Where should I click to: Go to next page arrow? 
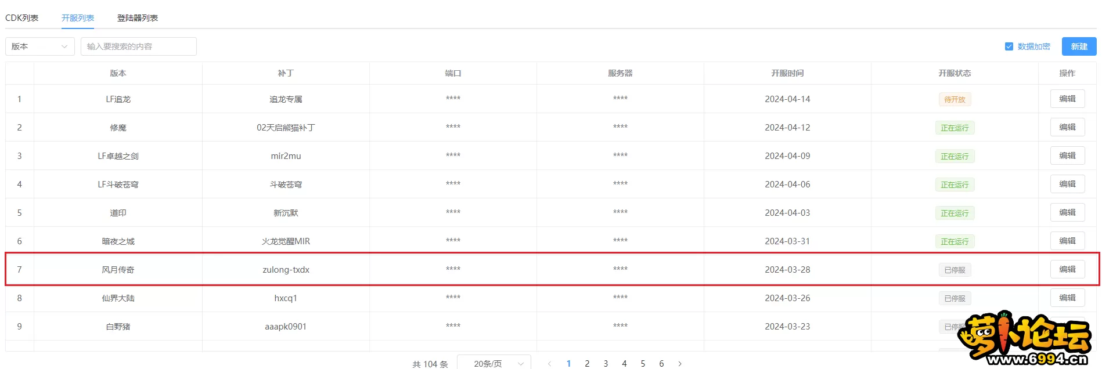[x=680, y=364]
